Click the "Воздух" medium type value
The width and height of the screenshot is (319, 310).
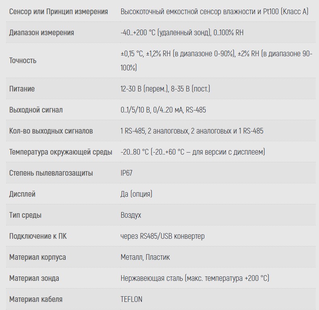131,215
